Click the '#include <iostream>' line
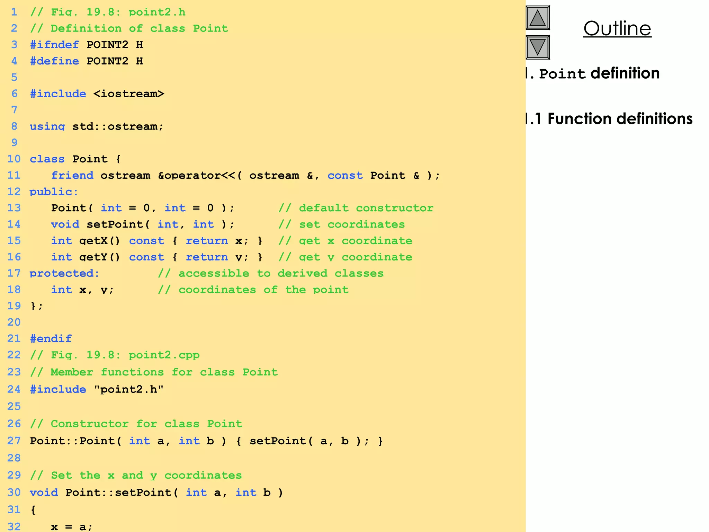The height and width of the screenshot is (532, 709). [97, 94]
